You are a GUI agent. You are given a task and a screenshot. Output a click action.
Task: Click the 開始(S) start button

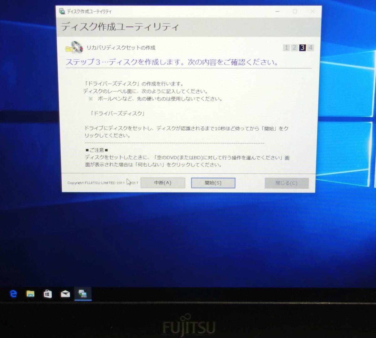tap(213, 183)
